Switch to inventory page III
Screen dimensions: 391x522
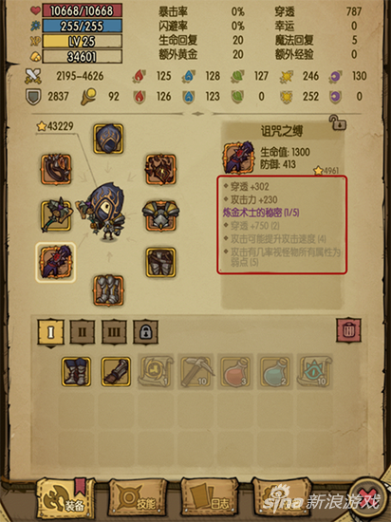114,332
